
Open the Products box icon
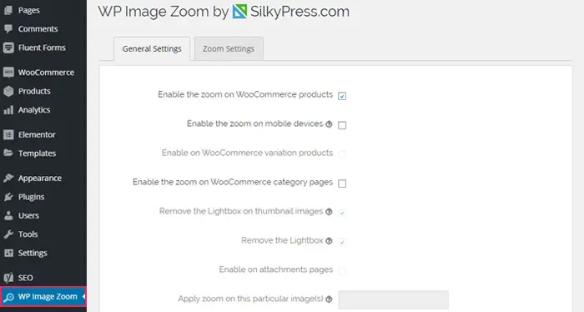click(x=8, y=91)
